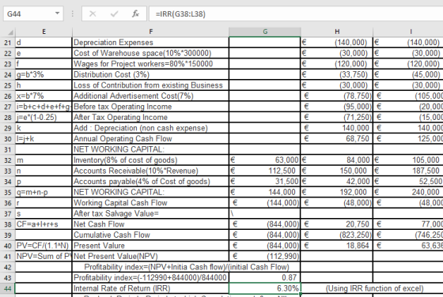
Task: Click 'g=b*3%' formula label cell
Action: (44, 75)
